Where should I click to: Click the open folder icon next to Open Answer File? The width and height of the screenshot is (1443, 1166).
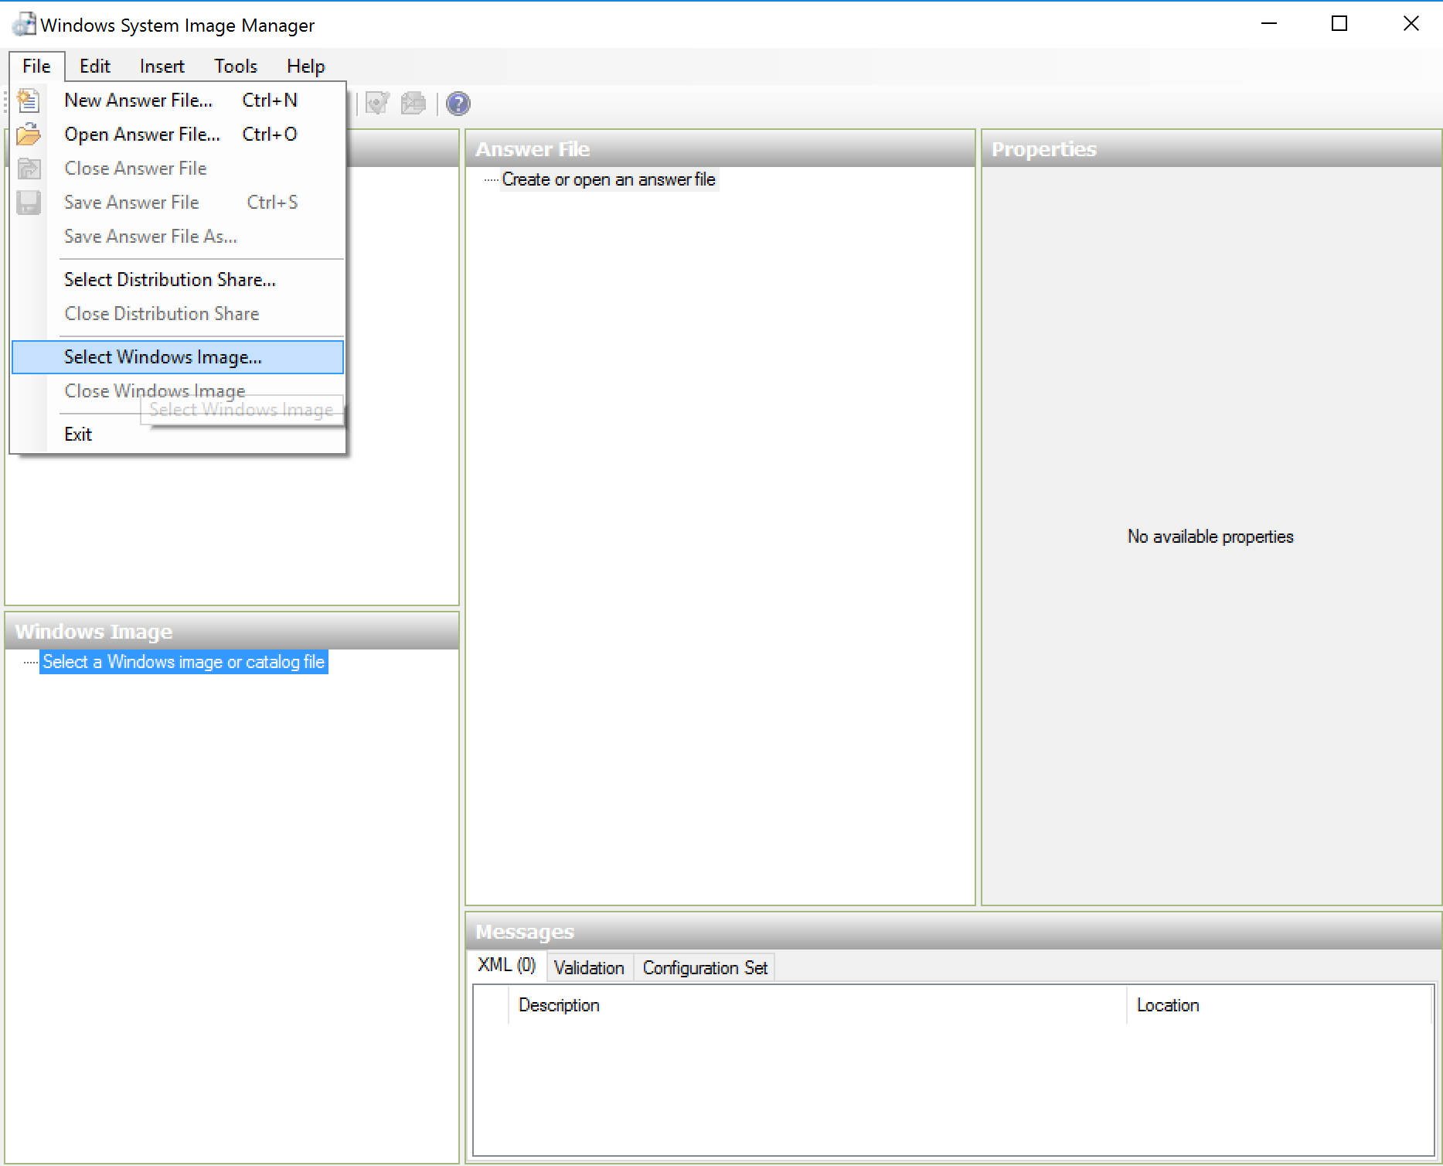click(x=29, y=134)
